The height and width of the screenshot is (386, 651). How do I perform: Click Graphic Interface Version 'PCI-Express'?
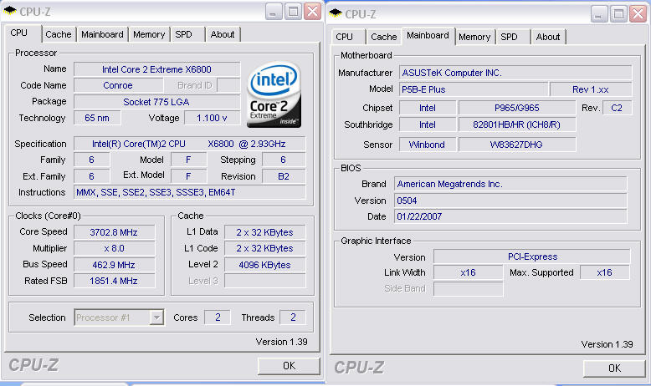click(x=532, y=256)
